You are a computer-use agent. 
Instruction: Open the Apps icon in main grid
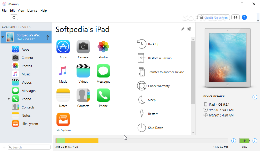pyautogui.click(x=63, y=47)
